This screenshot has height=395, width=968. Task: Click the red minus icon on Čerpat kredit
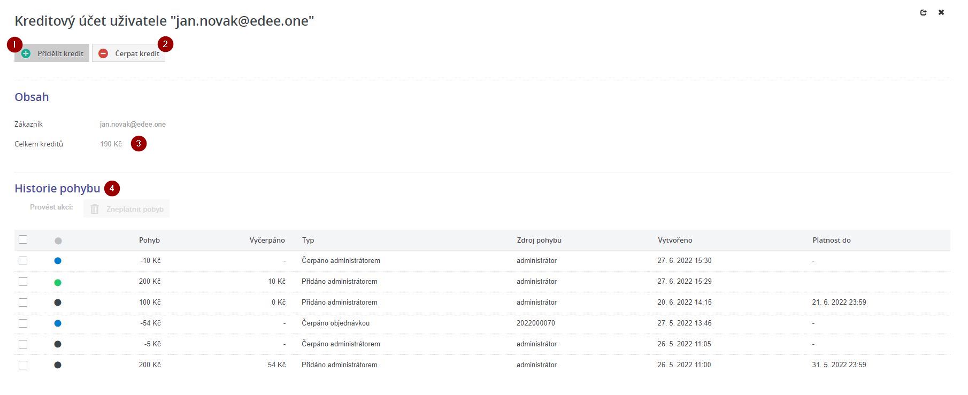[103, 53]
